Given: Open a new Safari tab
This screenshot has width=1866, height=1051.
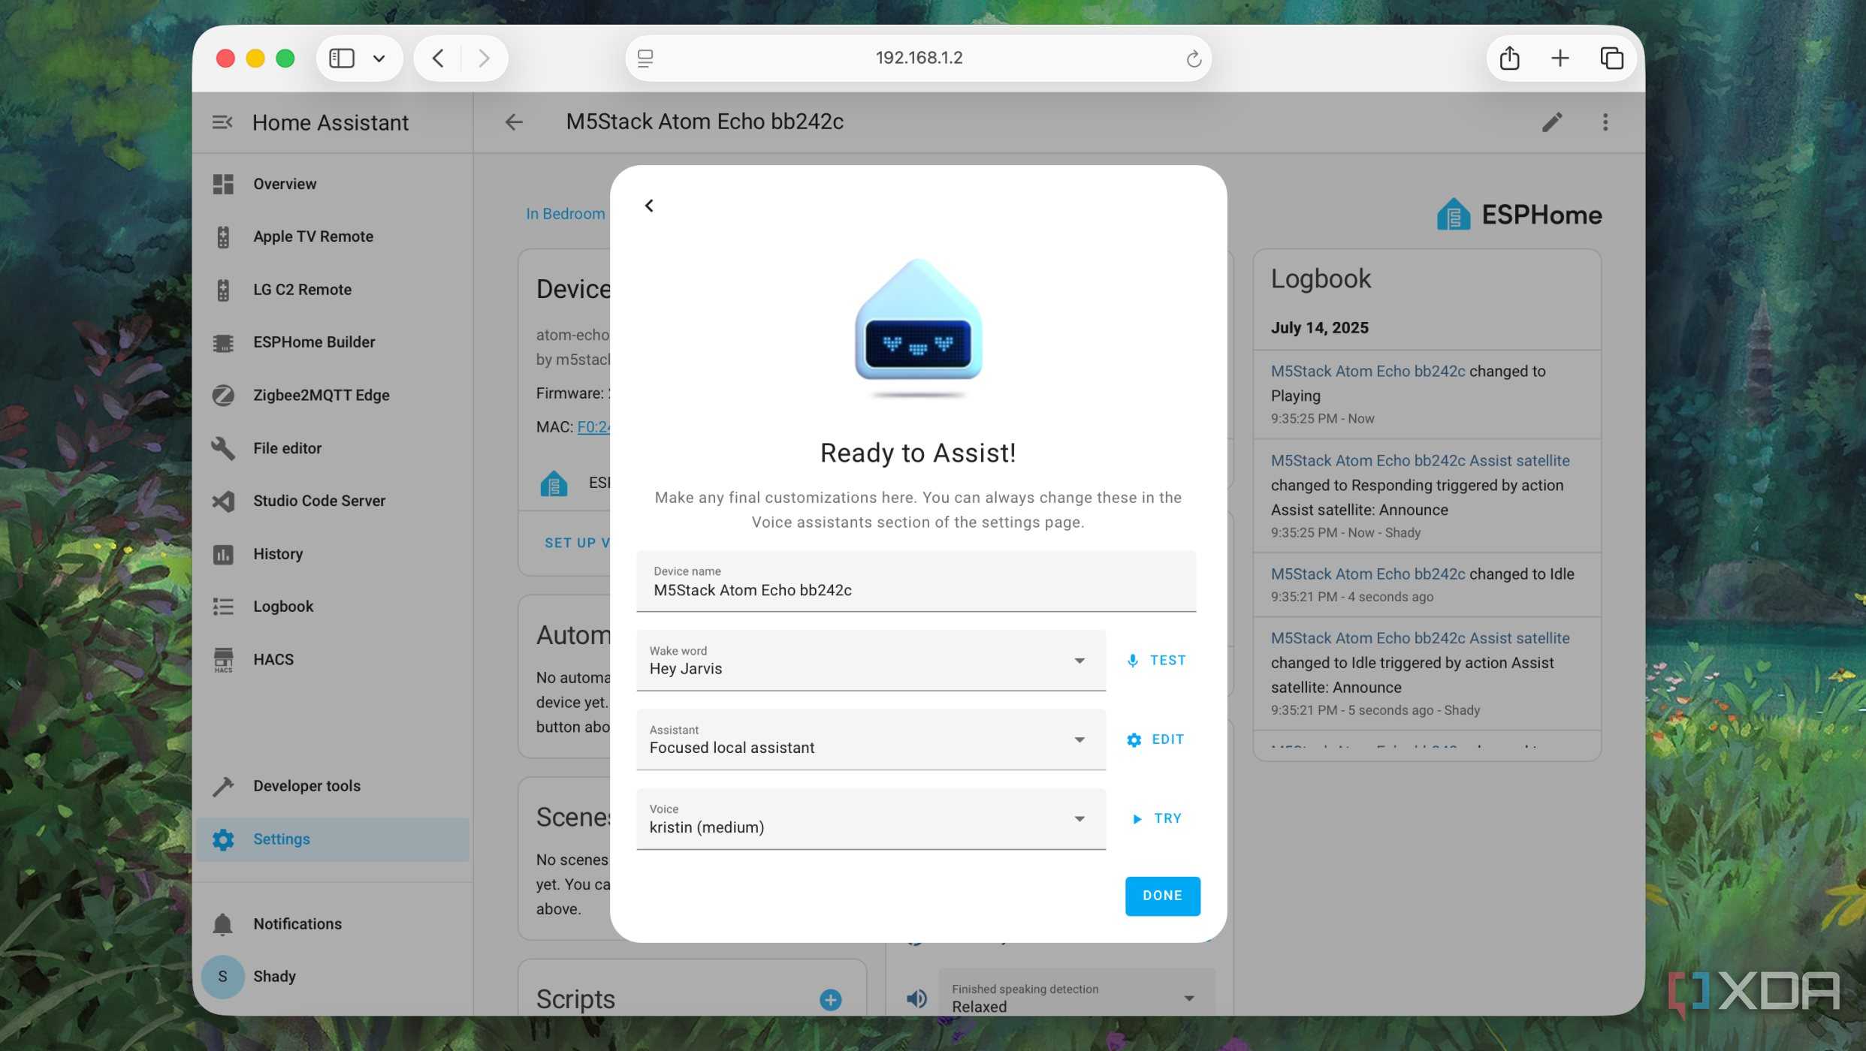Looking at the screenshot, I should click(x=1560, y=58).
